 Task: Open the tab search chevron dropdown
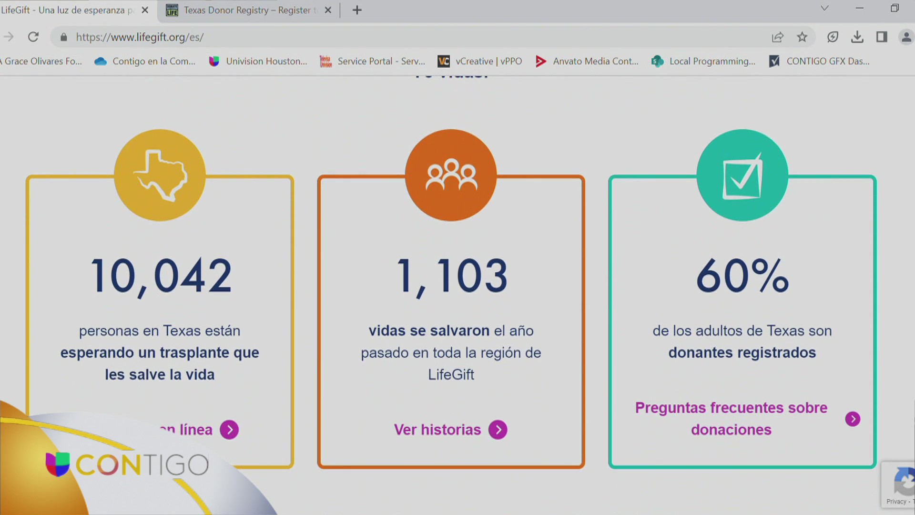824,8
